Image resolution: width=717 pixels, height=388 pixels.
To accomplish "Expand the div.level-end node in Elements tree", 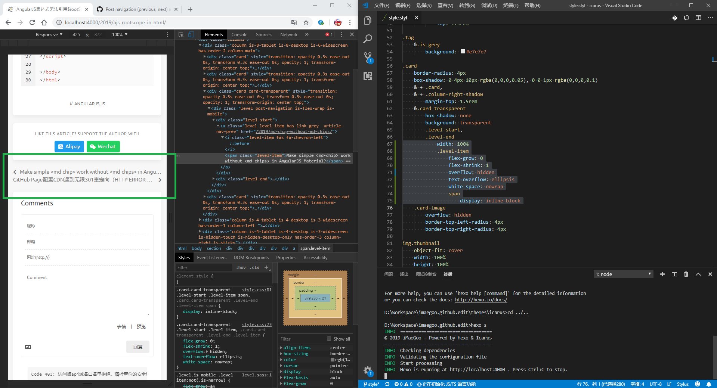I will (x=214, y=179).
